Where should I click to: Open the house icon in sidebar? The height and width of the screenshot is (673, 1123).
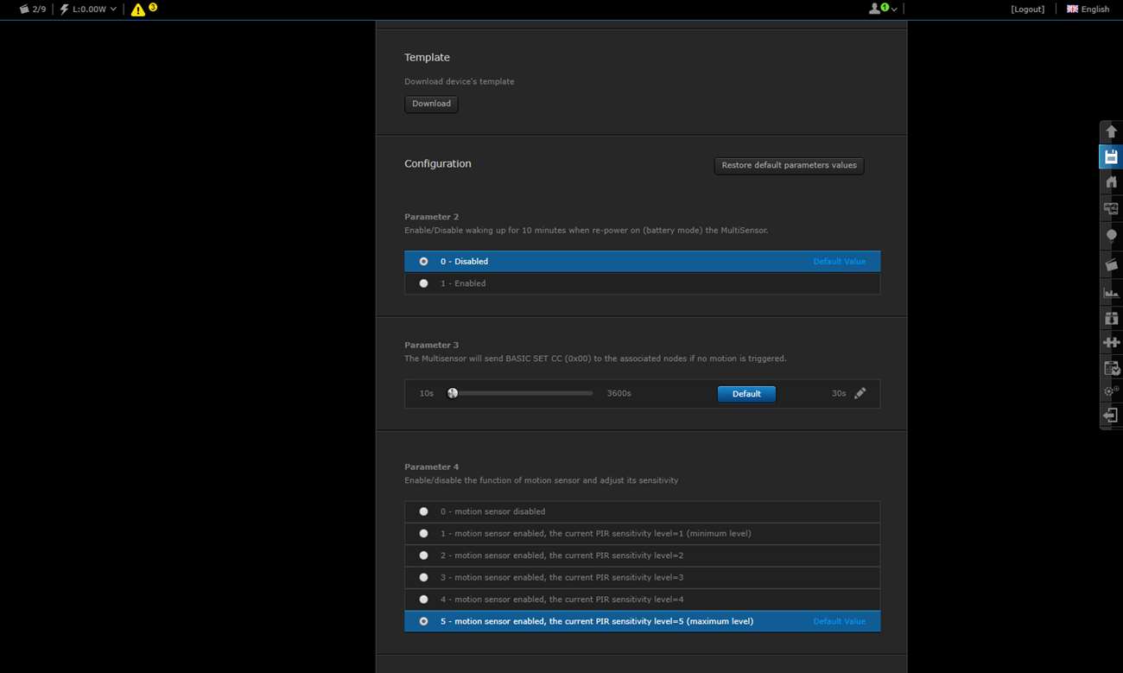coord(1111,182)
